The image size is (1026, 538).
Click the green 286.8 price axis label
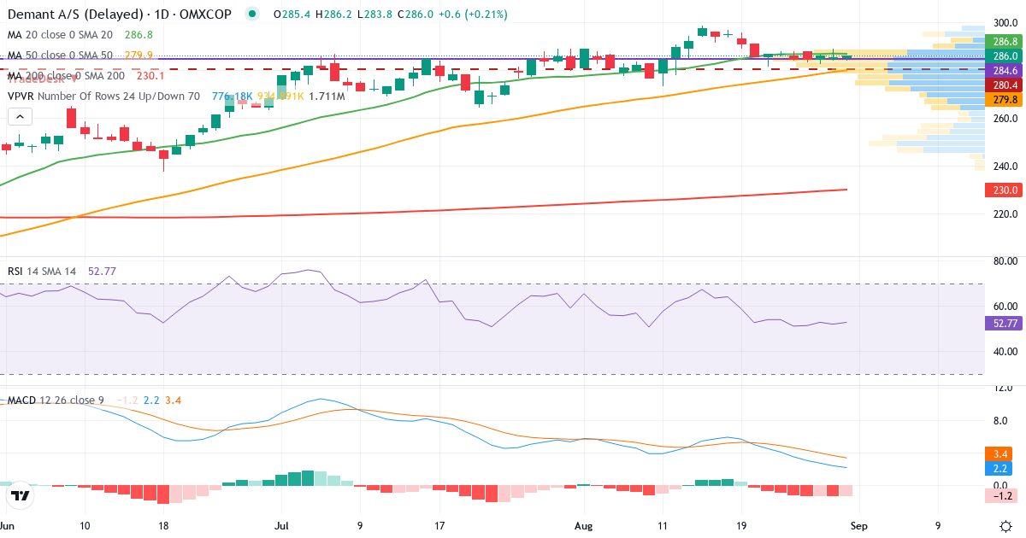[x=1005, y=41]
